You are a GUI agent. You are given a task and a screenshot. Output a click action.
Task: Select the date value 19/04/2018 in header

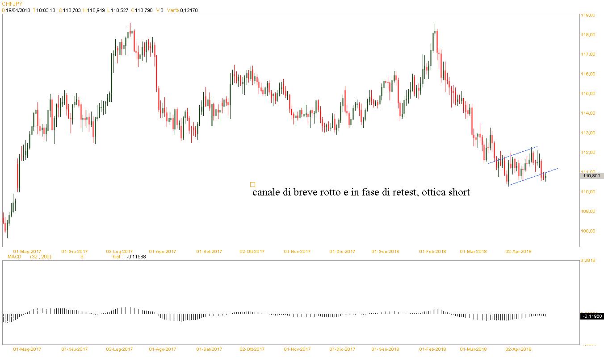[x=17, y=10]
